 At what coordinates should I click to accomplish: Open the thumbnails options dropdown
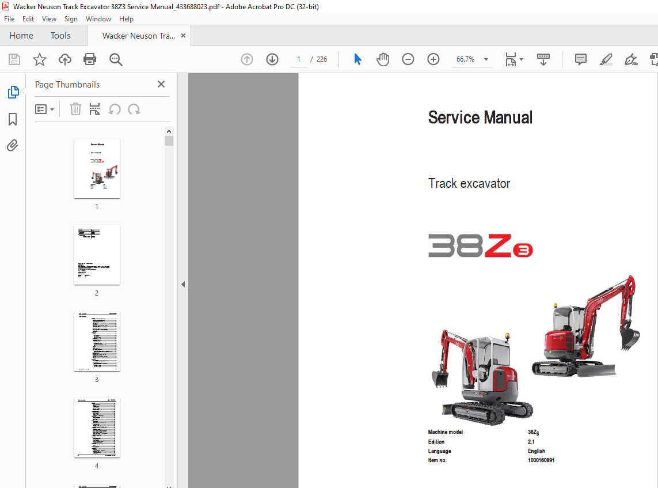pos(44,109)
